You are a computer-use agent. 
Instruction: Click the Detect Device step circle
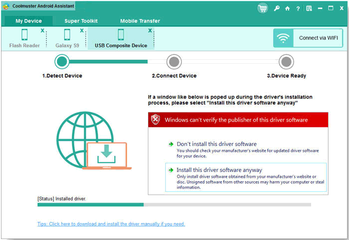[x=62, y=62]
